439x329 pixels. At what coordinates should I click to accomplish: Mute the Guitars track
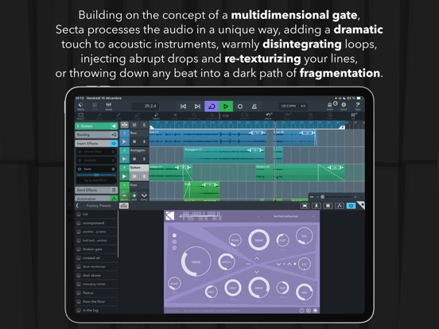(x=134, y=176)
